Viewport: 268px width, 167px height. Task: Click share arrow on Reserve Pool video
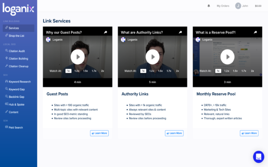[255, 32]
